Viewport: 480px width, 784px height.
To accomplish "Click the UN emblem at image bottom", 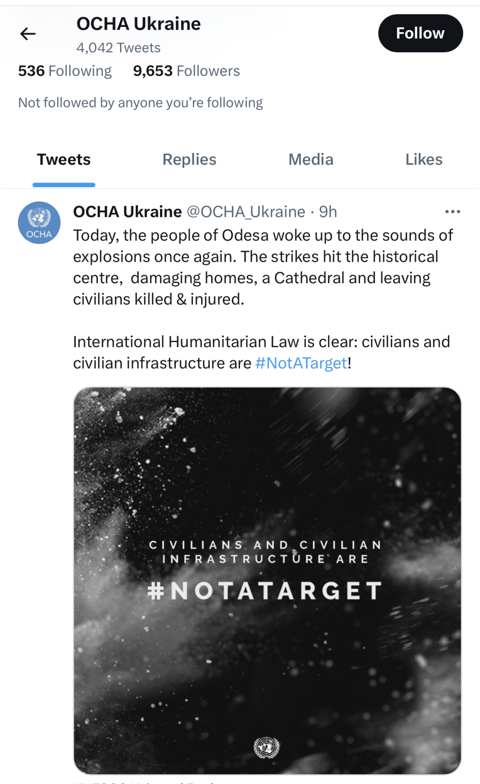I will 266,748.
